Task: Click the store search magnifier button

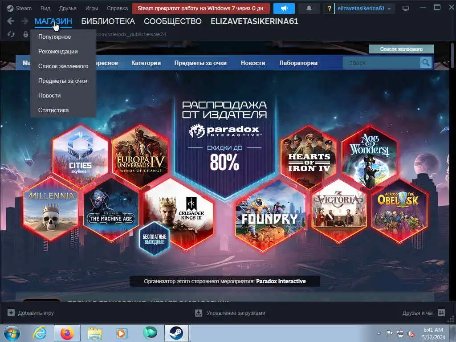Action: (x=426, y=62)
